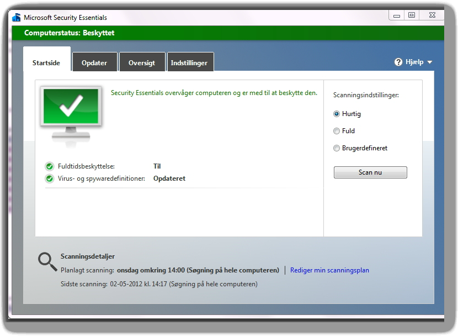Click the 'Computerstatus: Beskyttet' status text
The image size is (458, 336).
(69, 33)
